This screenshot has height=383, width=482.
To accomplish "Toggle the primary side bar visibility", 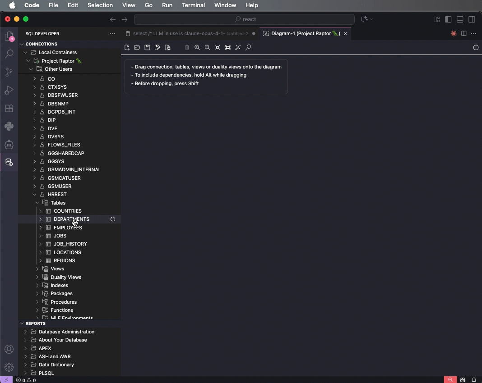I will (x=448, y=19).
